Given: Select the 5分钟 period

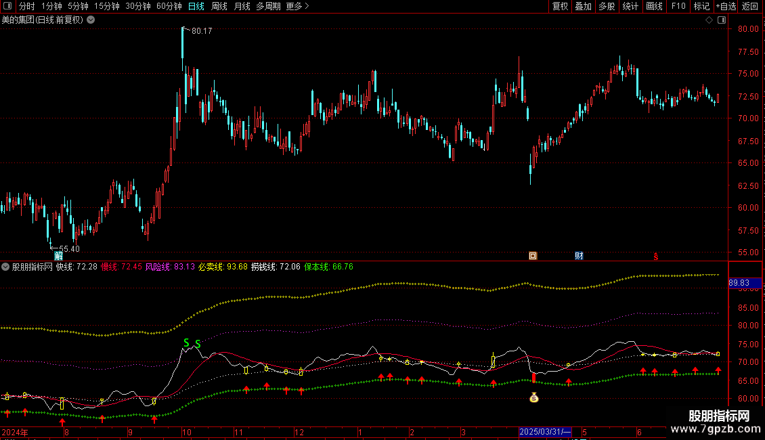Looking at the screenshot, I should click(x=78, y=6).
